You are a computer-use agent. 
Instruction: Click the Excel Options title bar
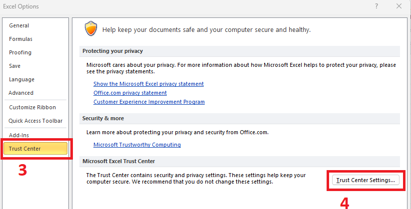pyautogui.click(x=183, y=6)
